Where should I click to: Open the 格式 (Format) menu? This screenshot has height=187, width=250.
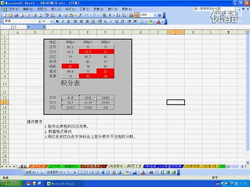(x=70, y=9)
